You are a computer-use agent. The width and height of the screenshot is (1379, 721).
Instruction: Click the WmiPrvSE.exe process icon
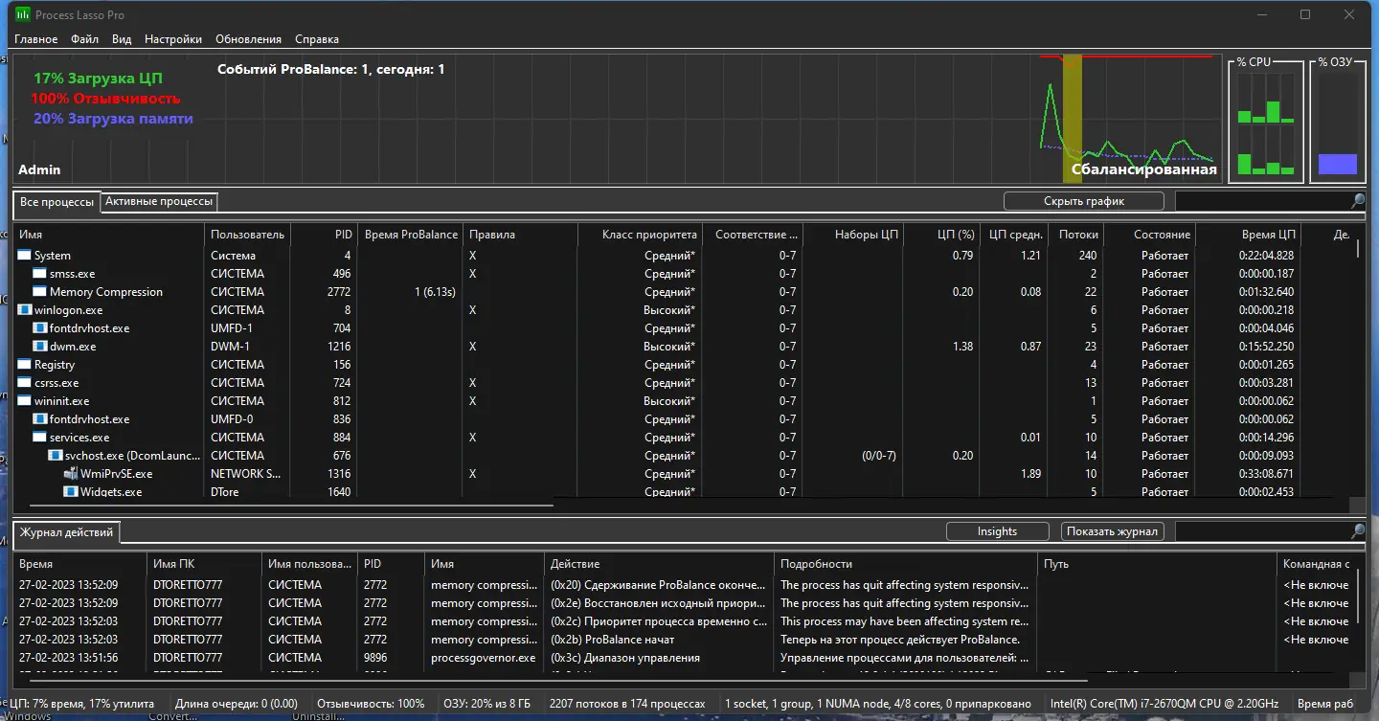(71, 474)
